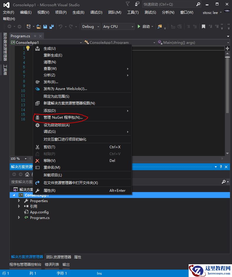Open the Any CPU platform dropdown
Image resolution: width=232 pixels, height=277 pixels.
click(118, 27)
